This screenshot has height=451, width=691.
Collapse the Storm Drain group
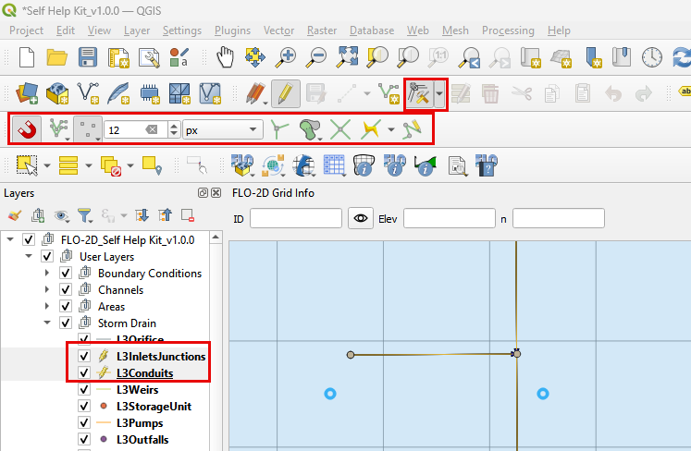point(47,323)
